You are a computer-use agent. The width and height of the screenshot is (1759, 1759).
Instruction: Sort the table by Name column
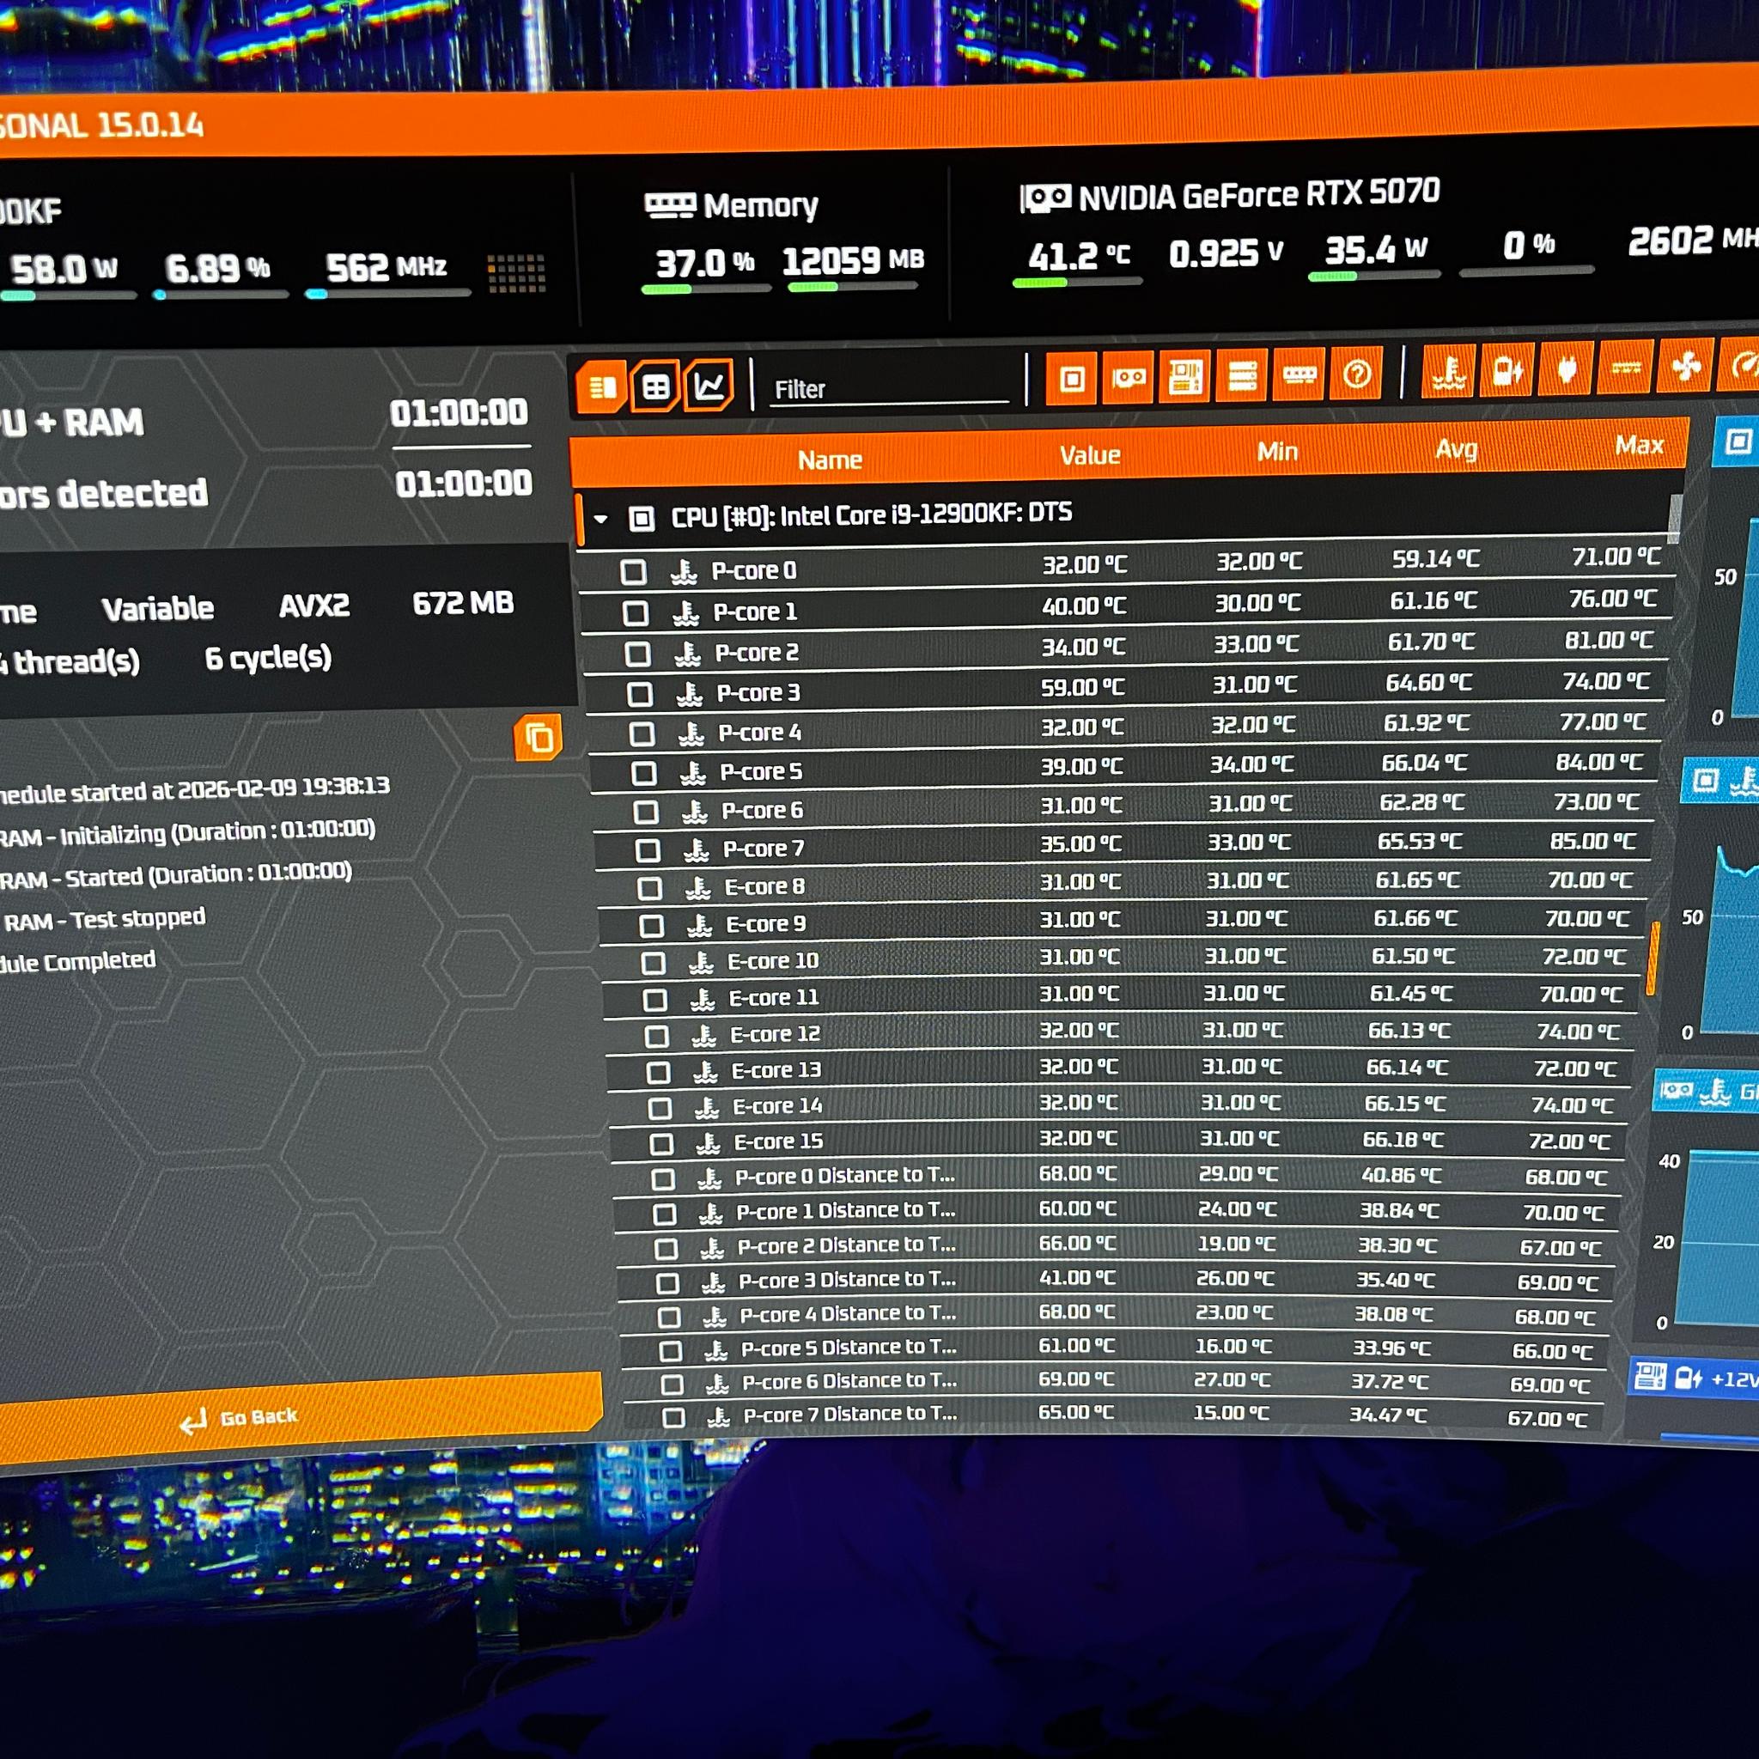coord(830,460)
